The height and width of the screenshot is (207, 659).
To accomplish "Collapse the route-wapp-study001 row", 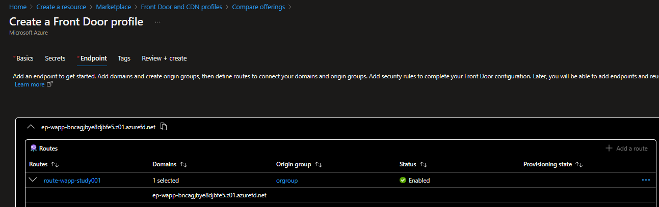I will pyautogui.click(x=34, y=180).
